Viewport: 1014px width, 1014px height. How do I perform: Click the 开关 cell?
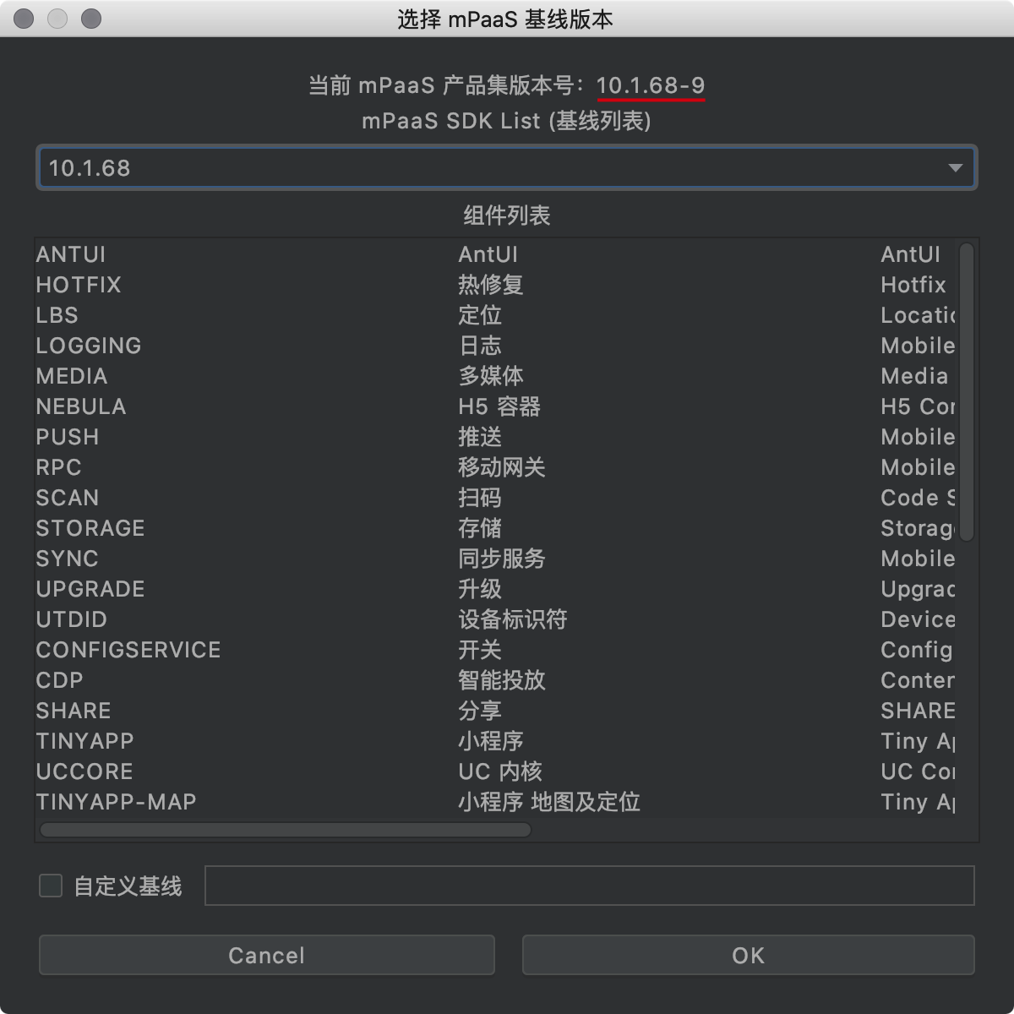coord(480,650)
